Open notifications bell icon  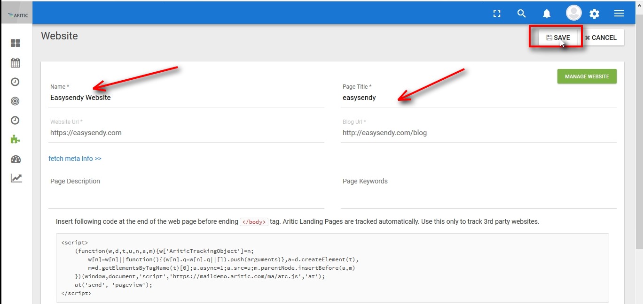click(x=547, y=14)
